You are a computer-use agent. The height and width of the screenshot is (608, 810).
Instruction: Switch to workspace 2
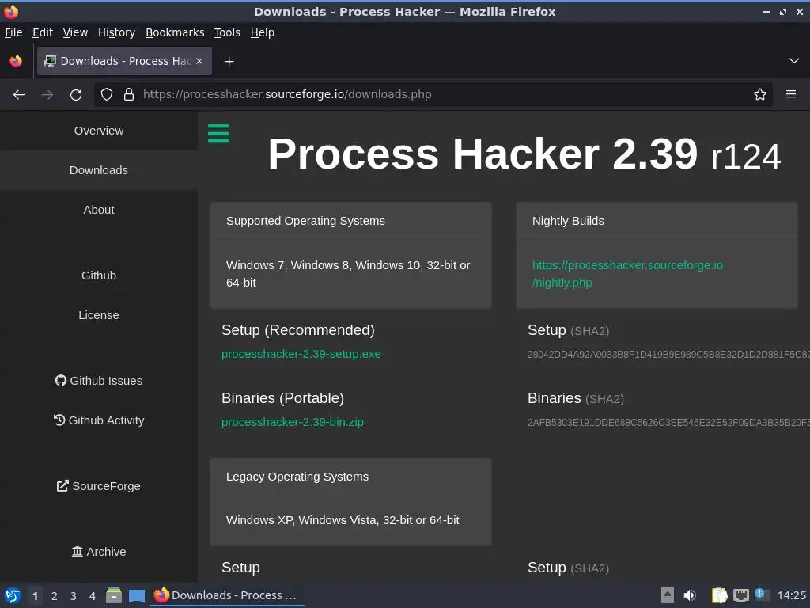55,596
